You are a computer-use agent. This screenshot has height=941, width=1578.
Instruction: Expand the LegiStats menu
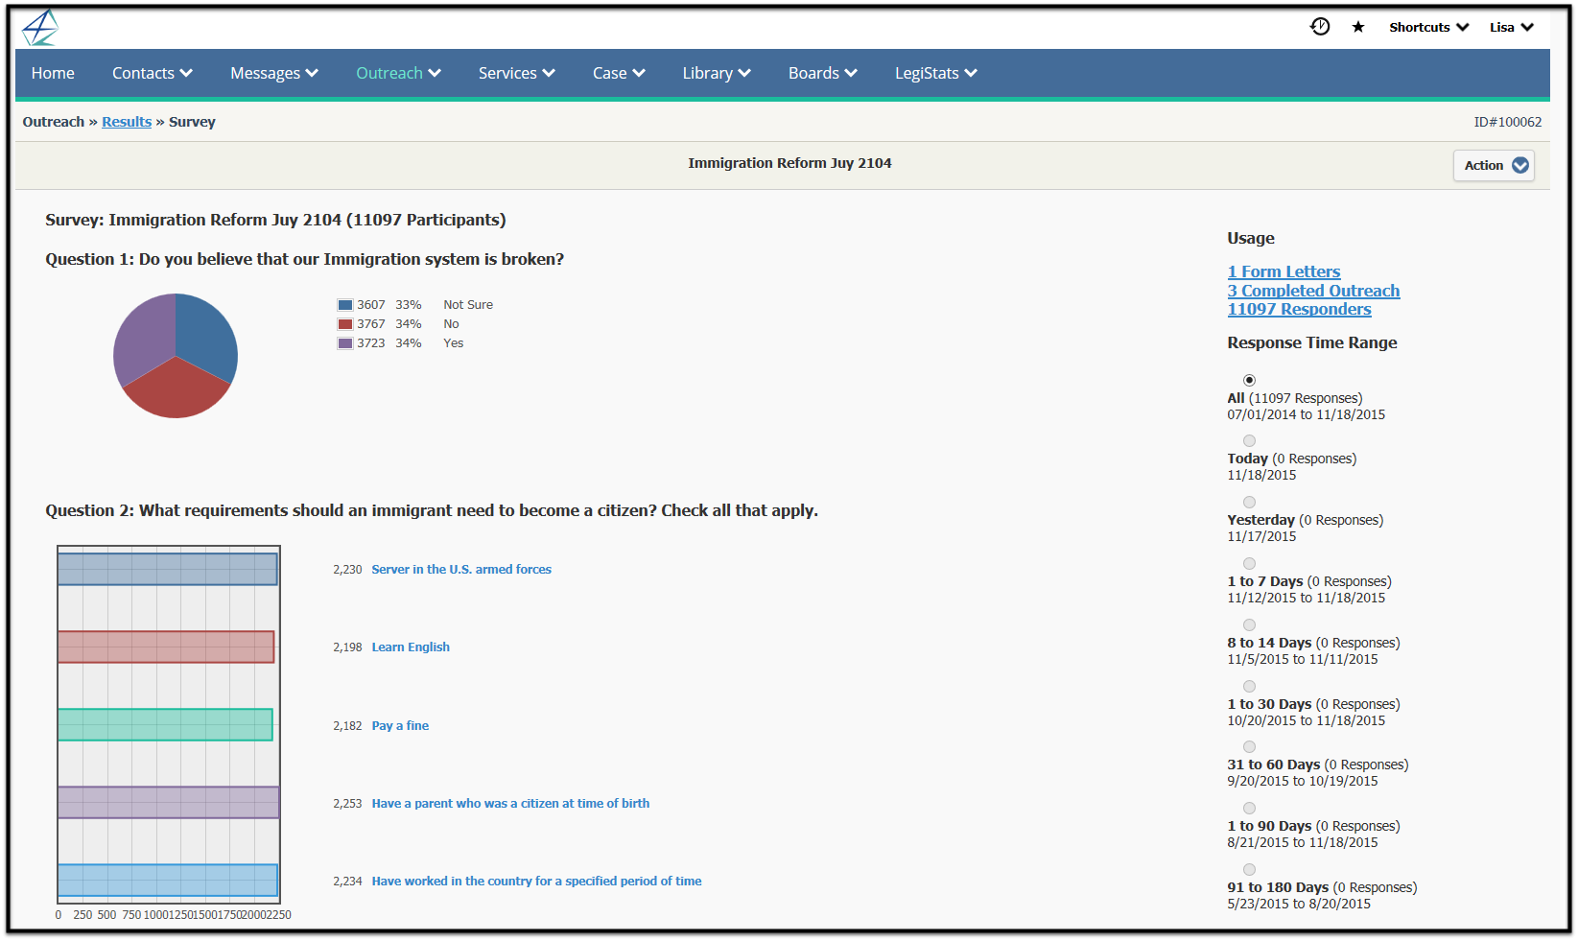coord(936,73)
